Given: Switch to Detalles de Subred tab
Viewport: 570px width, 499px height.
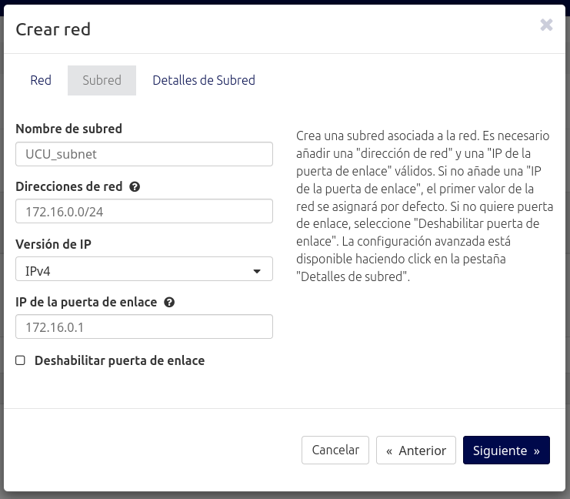Looking at the screenshot, I should point(204,80).
